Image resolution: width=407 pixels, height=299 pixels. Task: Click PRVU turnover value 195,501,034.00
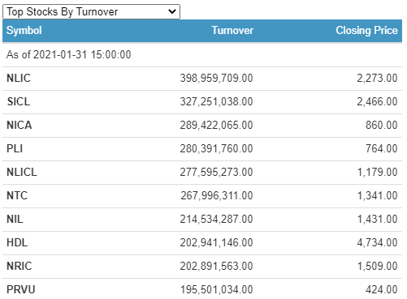tap(217, 289)
